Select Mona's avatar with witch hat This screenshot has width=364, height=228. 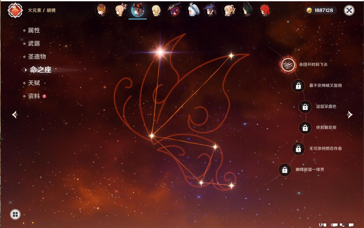(x=210, y=10)
